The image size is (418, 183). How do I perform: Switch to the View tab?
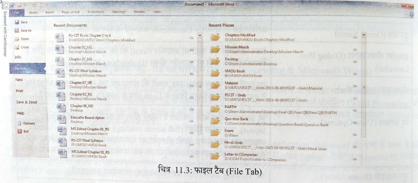[157, 12]
